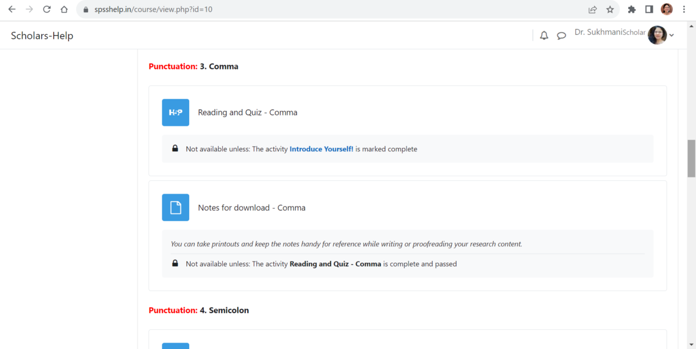
Task: Click the browser back arrow
Action: click(12, 9)
